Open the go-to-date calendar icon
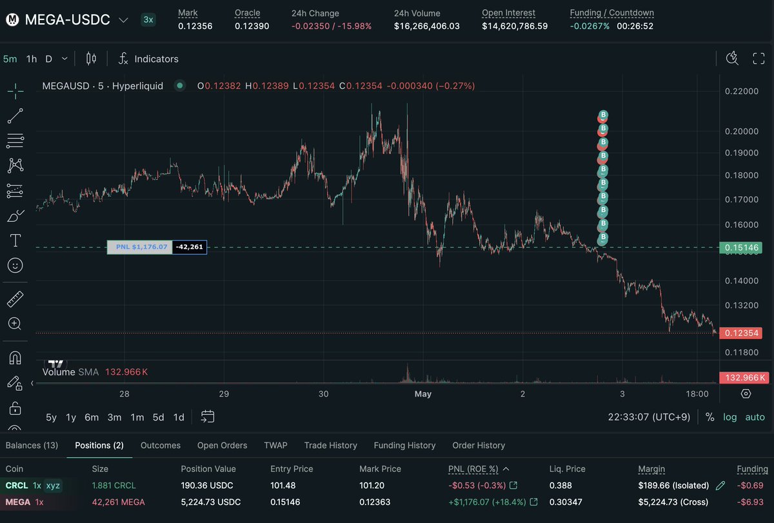This screenshot has width=774, height=523. [208, 417]
